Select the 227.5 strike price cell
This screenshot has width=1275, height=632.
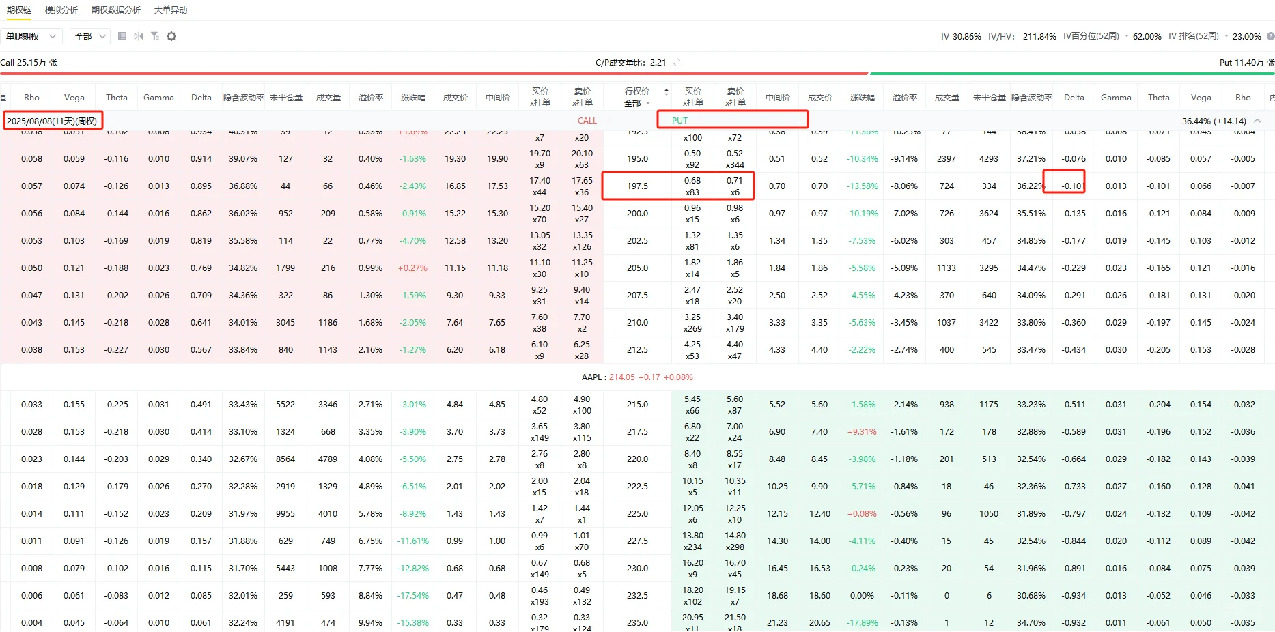point(637,541)
